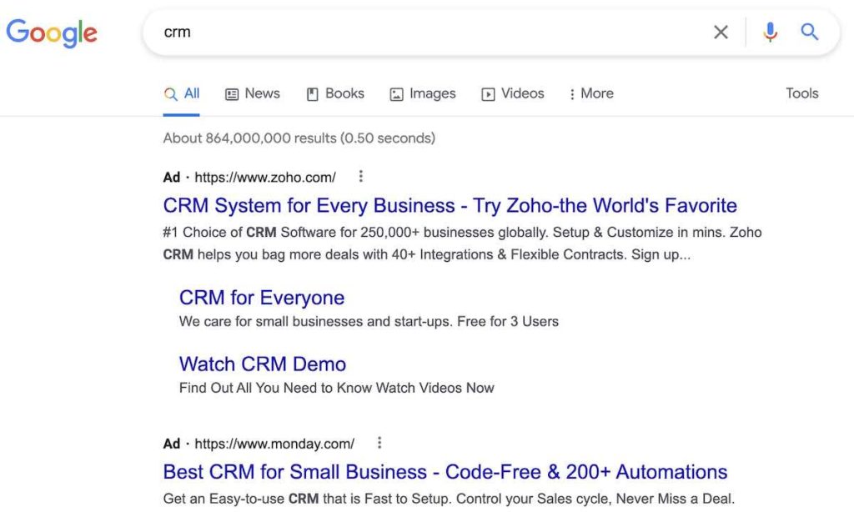Open the CRM for Everyone sitelink

(262, 298)
